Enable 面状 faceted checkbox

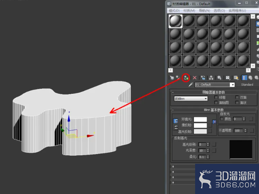click(x=237, y=103)
